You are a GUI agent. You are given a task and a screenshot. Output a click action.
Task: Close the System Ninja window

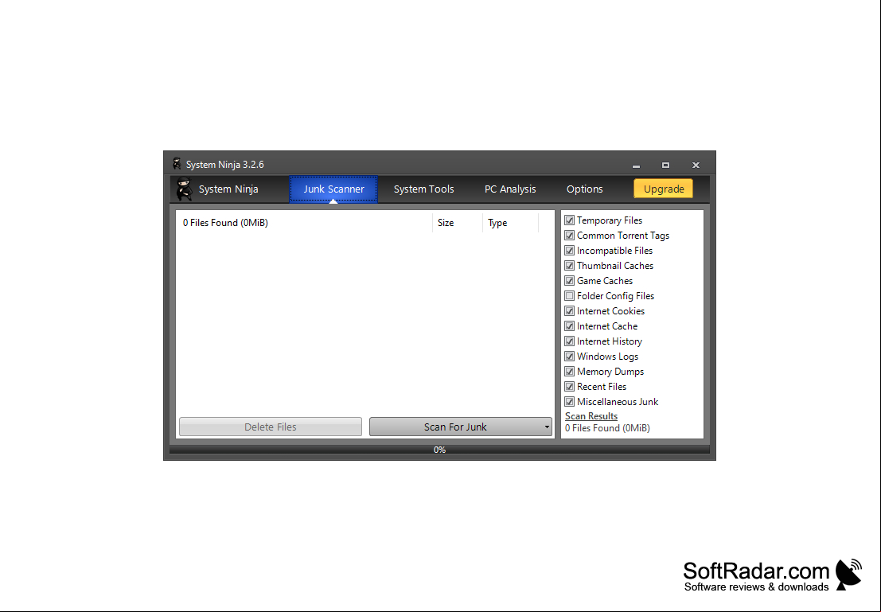[x=696, y=166]
